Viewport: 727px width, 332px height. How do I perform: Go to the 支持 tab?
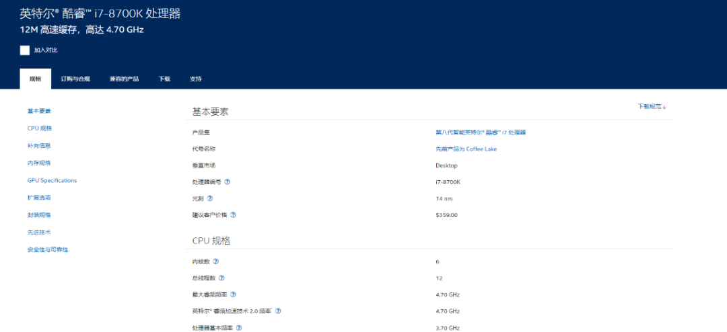pos(196,79)
